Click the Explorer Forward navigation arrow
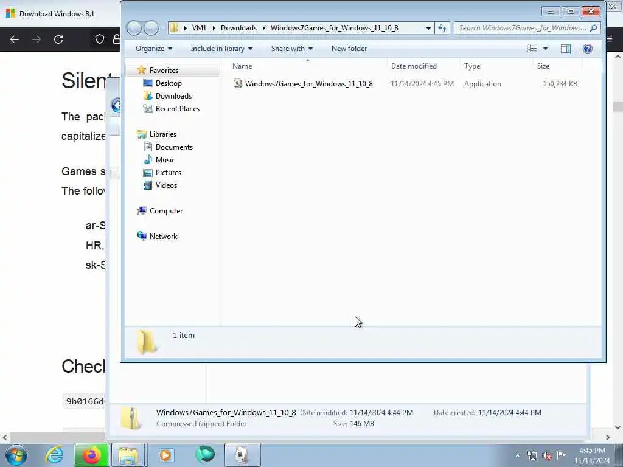623x467 pixels. (151, 28)
